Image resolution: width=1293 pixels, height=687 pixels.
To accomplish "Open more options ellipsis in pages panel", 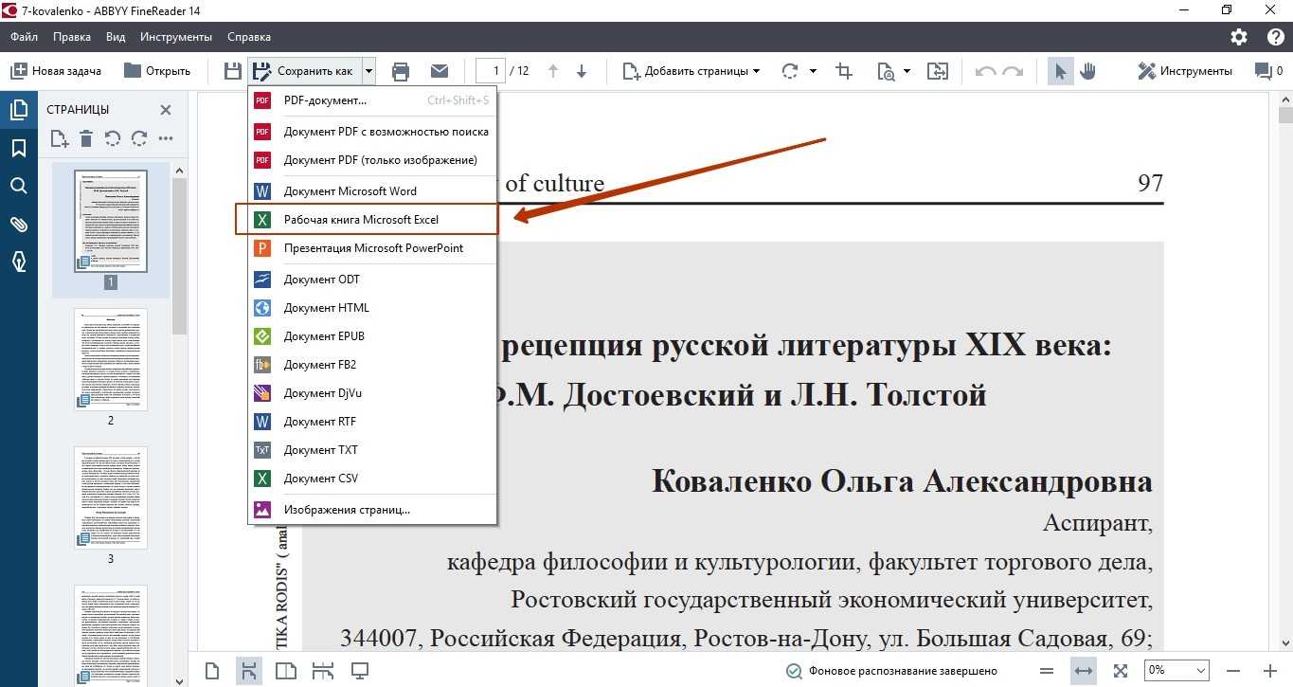I will (166, 139).
